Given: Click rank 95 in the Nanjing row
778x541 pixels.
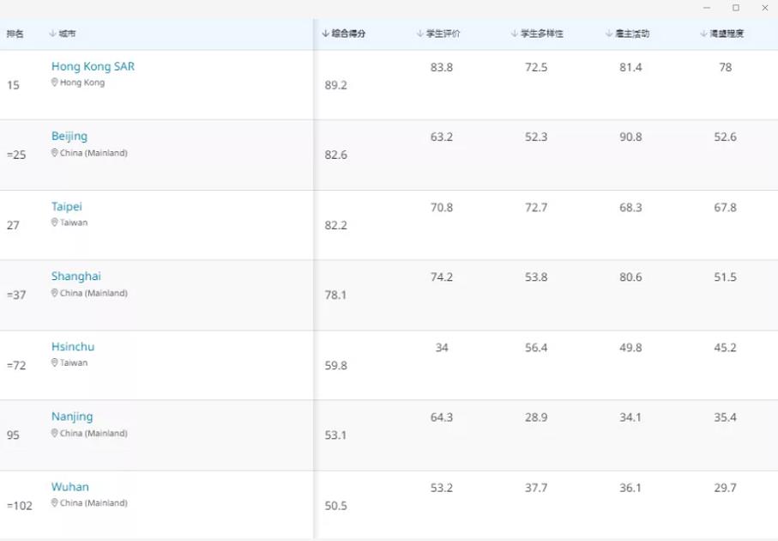Looking at the screenshot, I should tap(13, 435).
